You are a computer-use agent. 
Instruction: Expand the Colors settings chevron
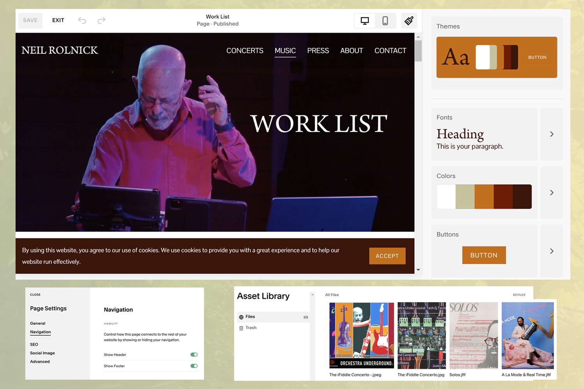[x=552, y=193]
